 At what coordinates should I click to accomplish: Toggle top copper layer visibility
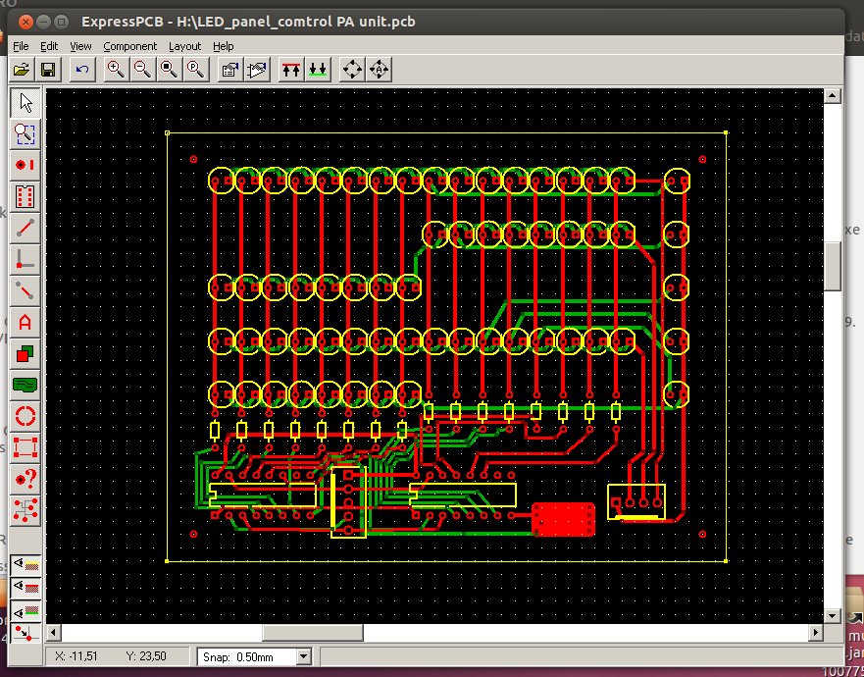(25, 587)
